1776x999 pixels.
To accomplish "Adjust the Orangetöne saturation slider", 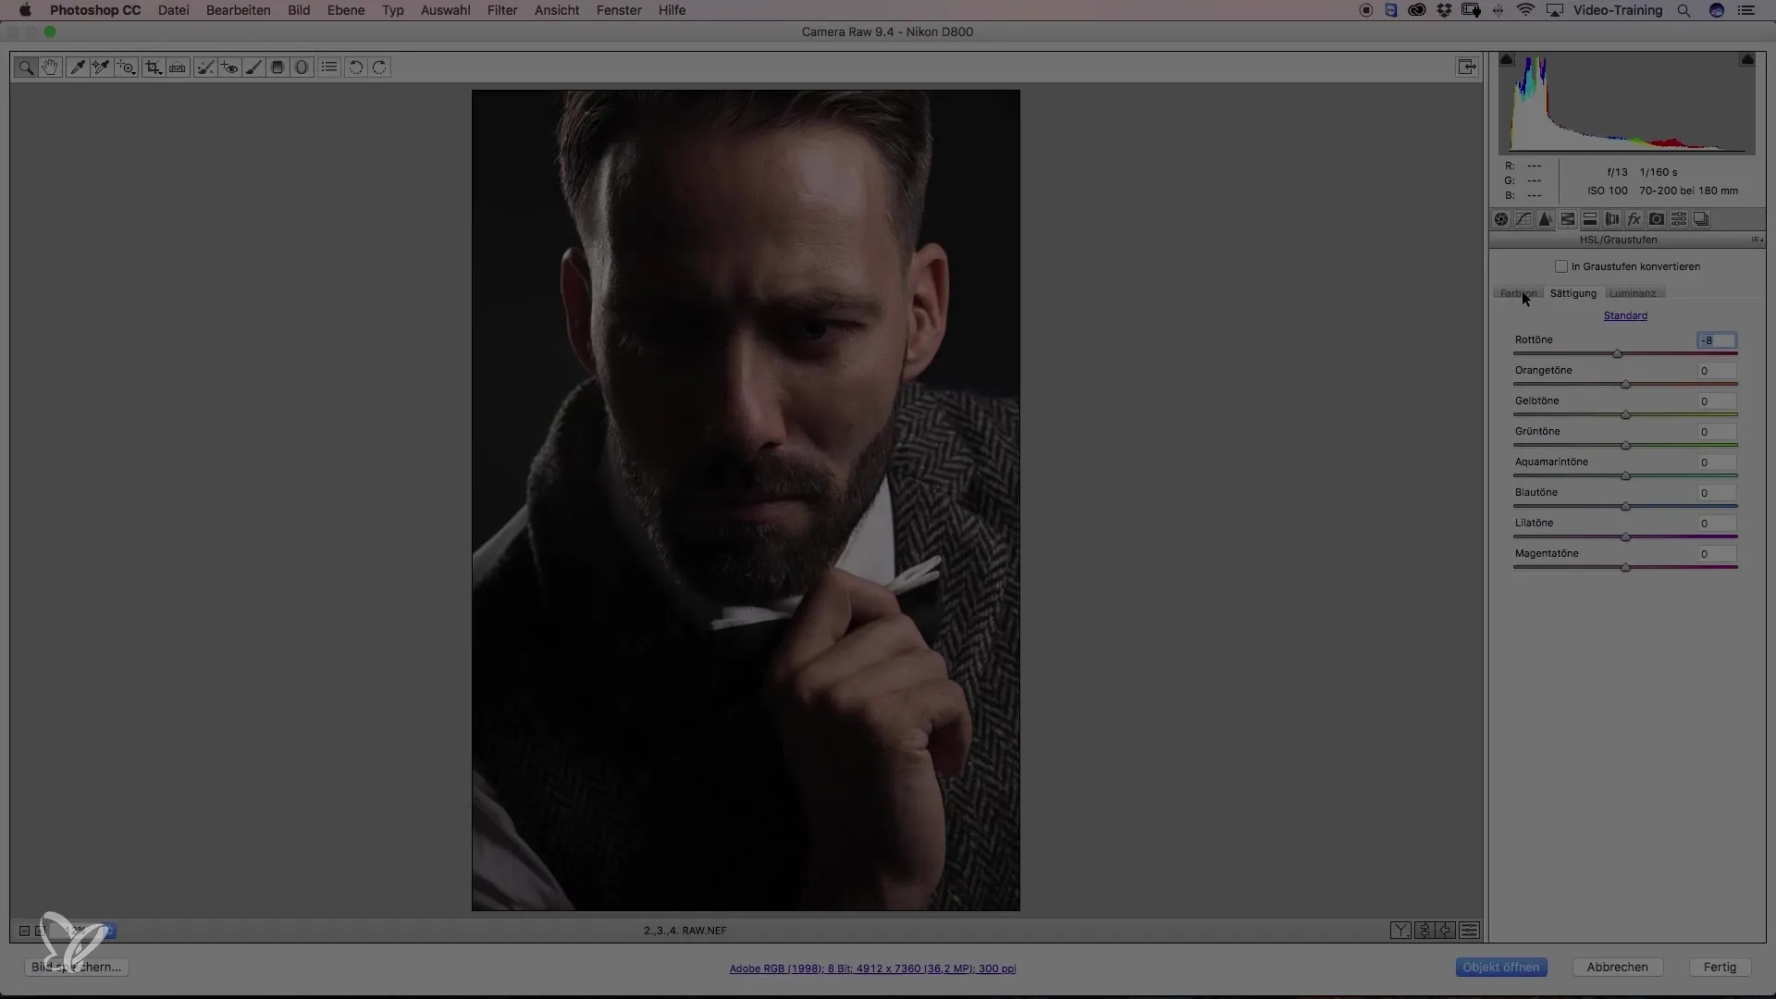I will pyautogui.click(x=1625, y=385).
